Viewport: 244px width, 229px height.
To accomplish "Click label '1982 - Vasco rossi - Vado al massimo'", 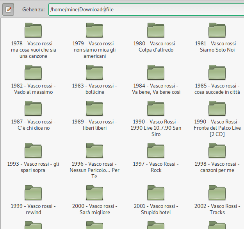I will coord(33,89).
